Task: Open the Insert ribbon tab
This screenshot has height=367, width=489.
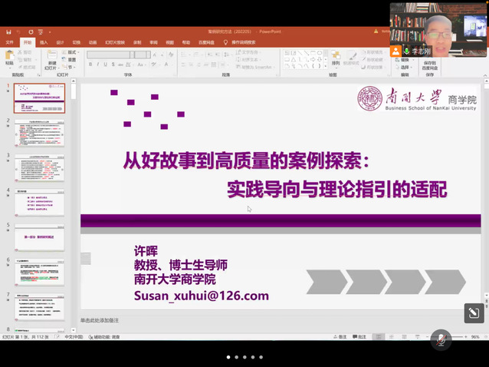Action: tap(44, 42)
